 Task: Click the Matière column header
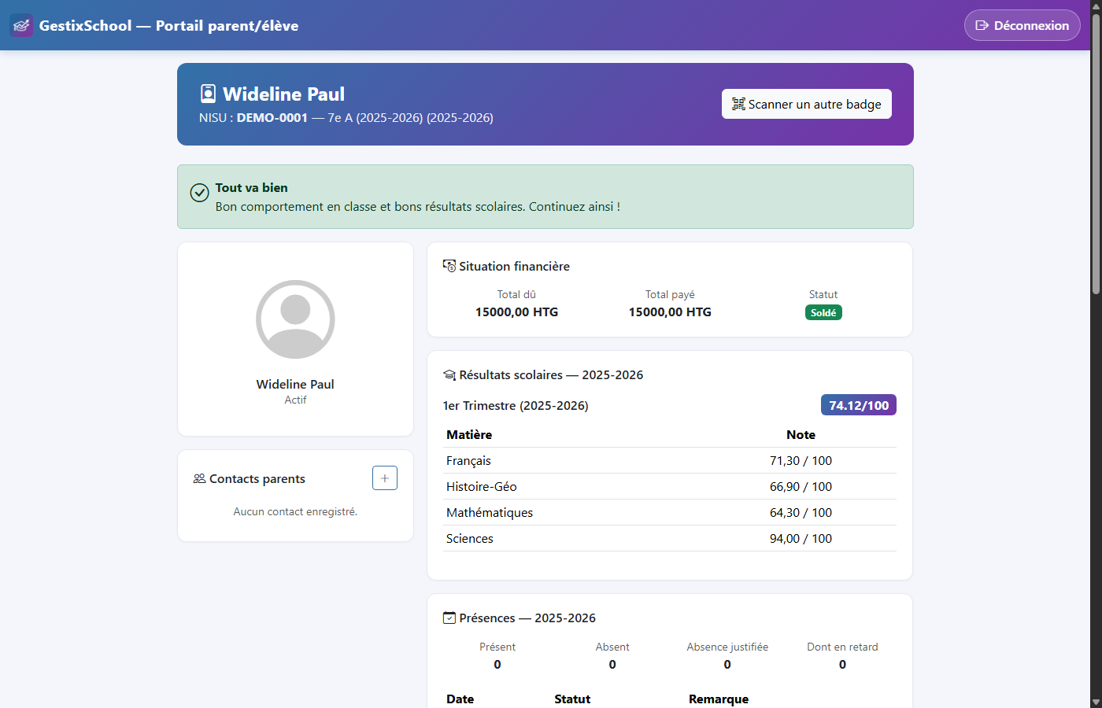click(469, 435)
